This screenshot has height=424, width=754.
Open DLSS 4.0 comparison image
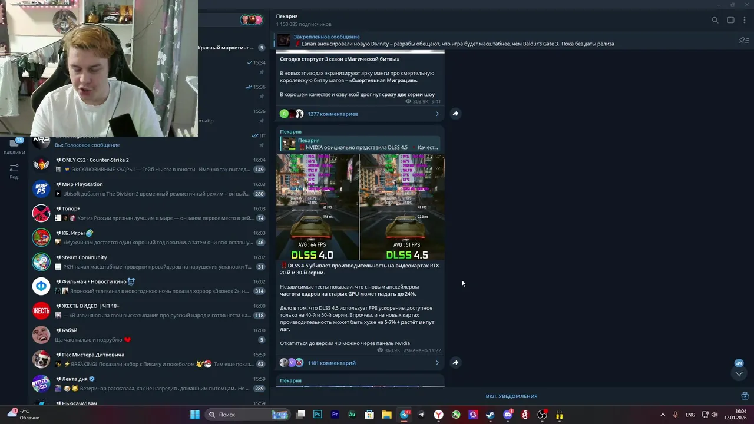(318, 207)
